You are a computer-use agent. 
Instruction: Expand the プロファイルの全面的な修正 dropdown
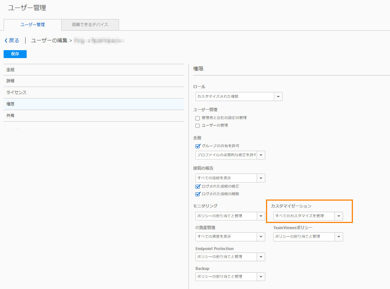pos(261,155)
